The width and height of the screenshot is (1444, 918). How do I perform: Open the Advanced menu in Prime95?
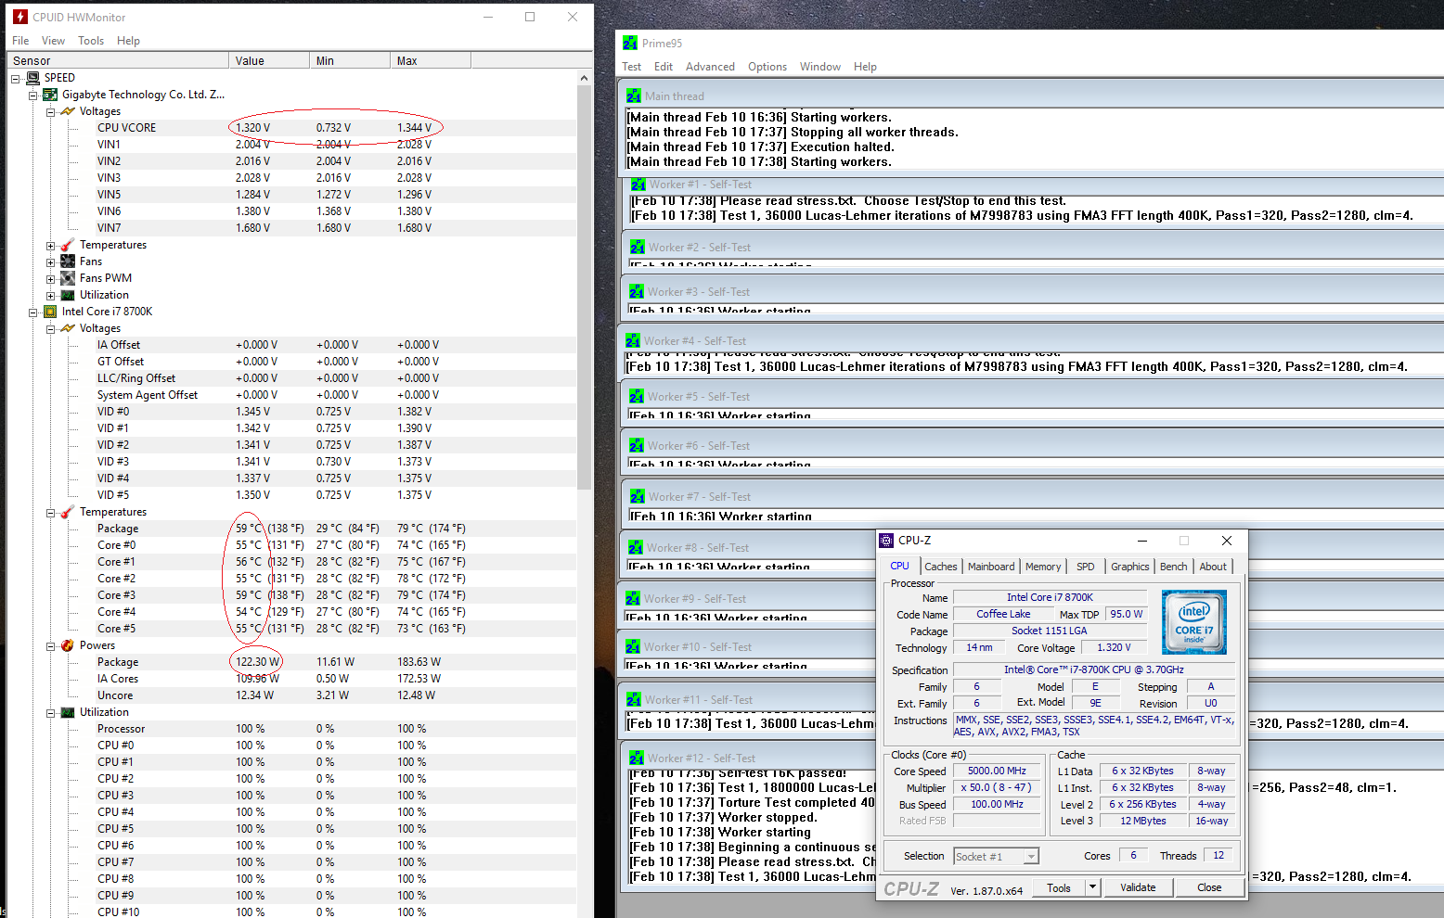coord(710,67)
